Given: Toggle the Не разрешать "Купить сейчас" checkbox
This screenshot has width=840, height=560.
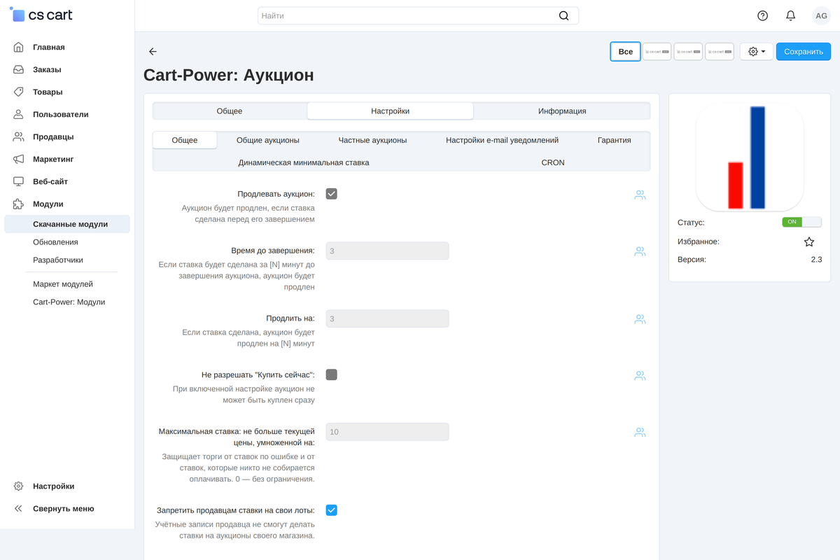Looking at the screenshot, I should 332,374.
